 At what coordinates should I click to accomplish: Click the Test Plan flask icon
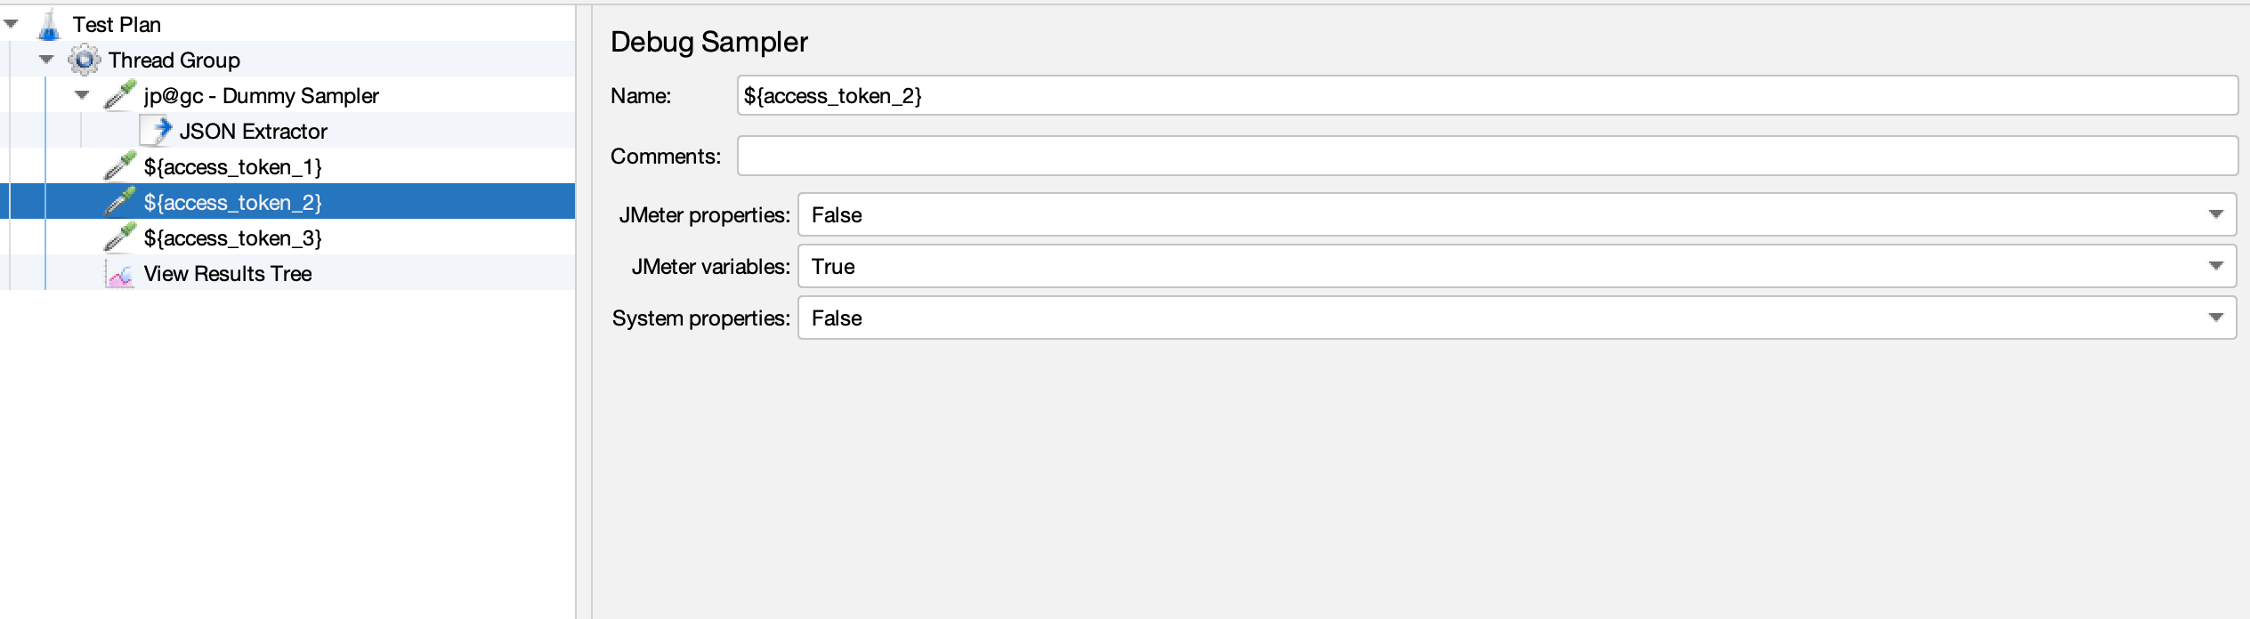point(49,25)
